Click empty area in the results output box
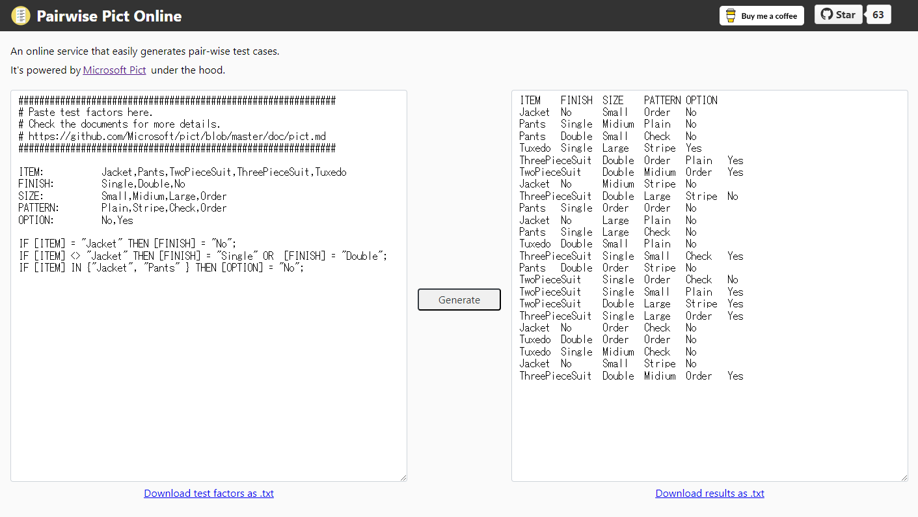This screenshot has height=517, width=918. point(709,430)
